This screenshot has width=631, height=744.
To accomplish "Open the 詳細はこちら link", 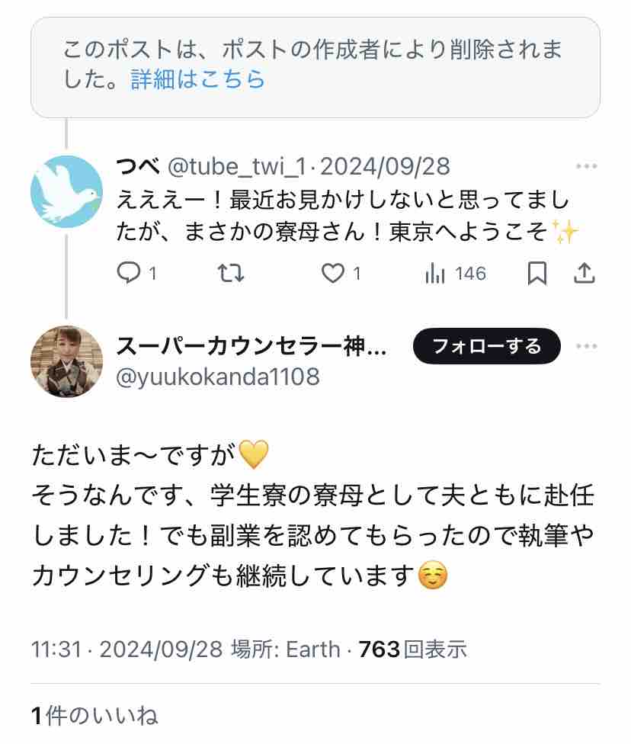I will tap(198, 79).
